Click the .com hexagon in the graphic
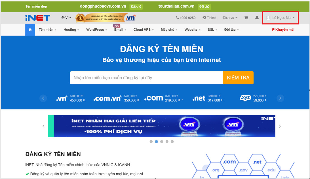 [x=229, y=162]
